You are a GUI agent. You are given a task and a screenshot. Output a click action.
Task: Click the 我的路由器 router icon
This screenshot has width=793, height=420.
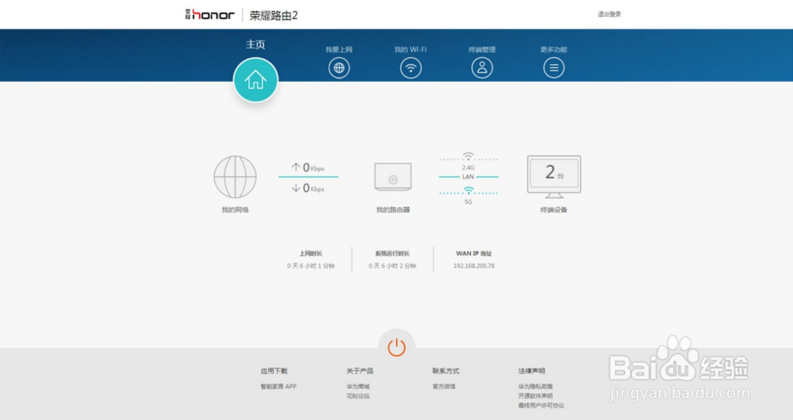(393, 177)
